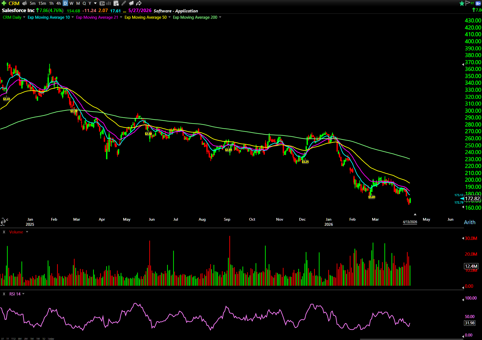This screenshot has height=340, width=482.
Task: Click the 5/27/2026 earnings date
Action: pos(140,11)
